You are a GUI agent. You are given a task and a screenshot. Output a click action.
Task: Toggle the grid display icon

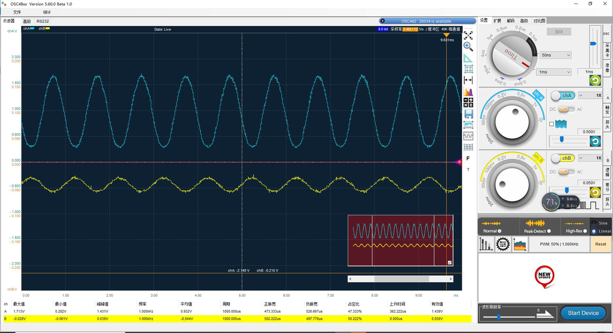point(468,69)
